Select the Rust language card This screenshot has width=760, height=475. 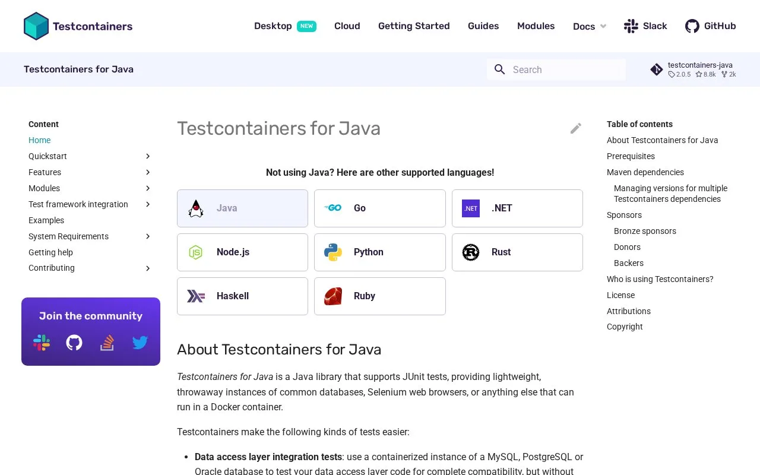point(517,252)
